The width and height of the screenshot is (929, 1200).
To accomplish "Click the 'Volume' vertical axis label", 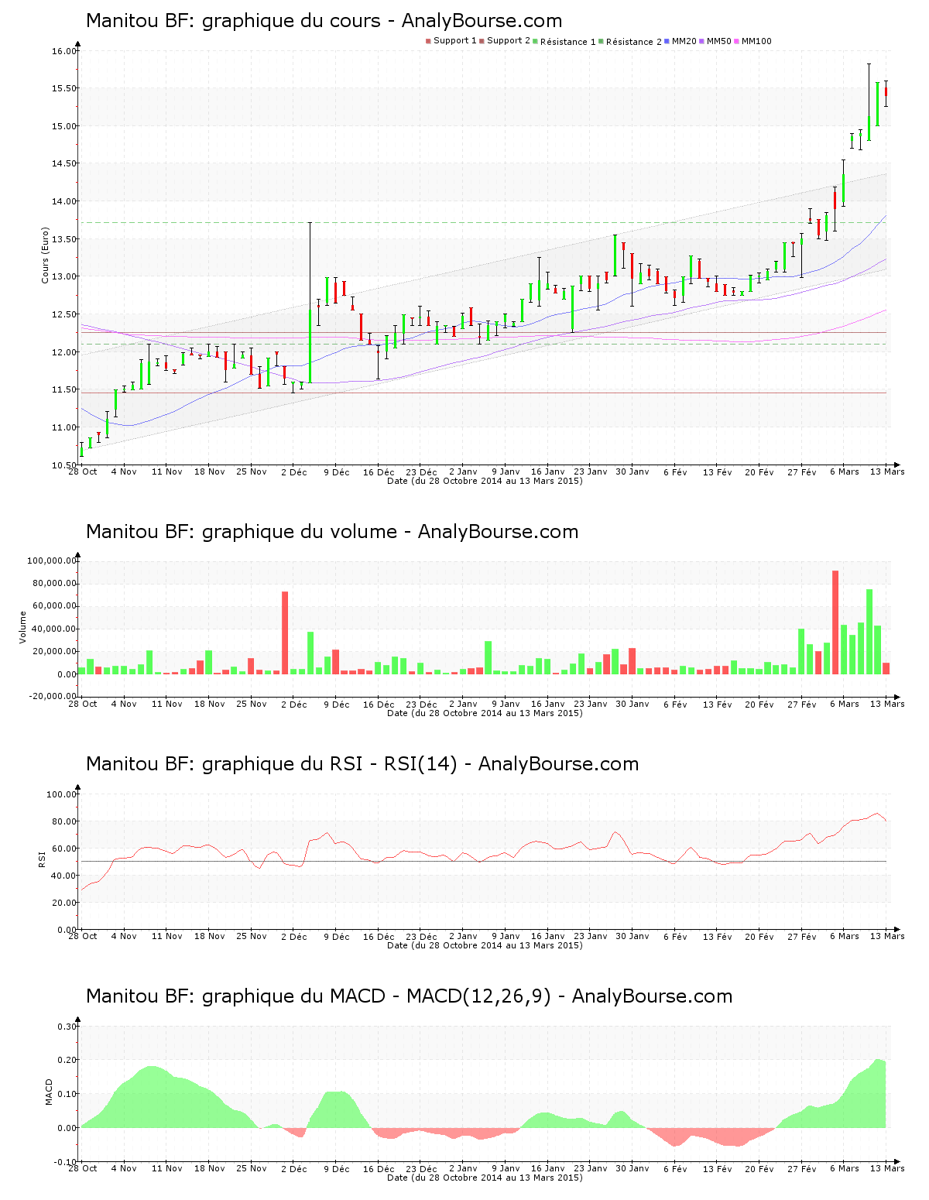I will click(22, 627).
